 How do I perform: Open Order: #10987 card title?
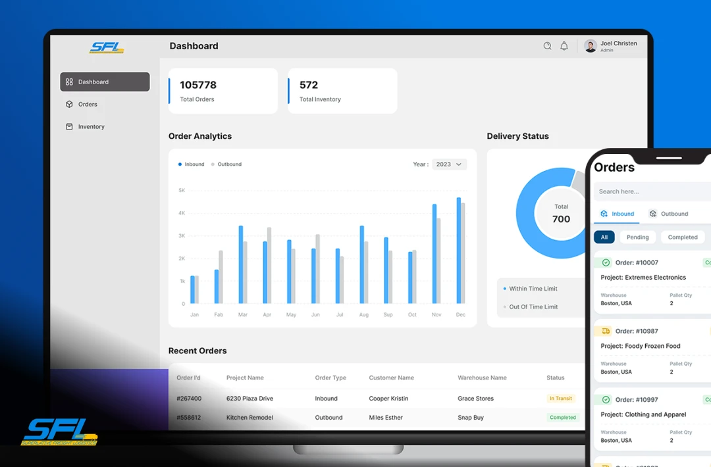pyautogui.click(x=637, y=331)
